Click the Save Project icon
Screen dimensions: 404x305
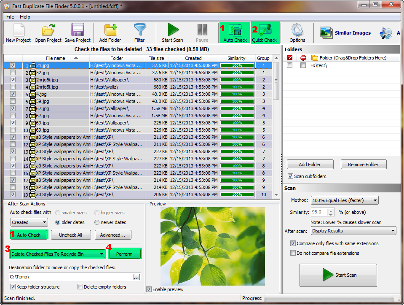click(78, 32)
